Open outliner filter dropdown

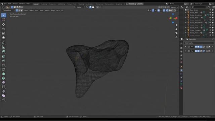coord(209,7)
